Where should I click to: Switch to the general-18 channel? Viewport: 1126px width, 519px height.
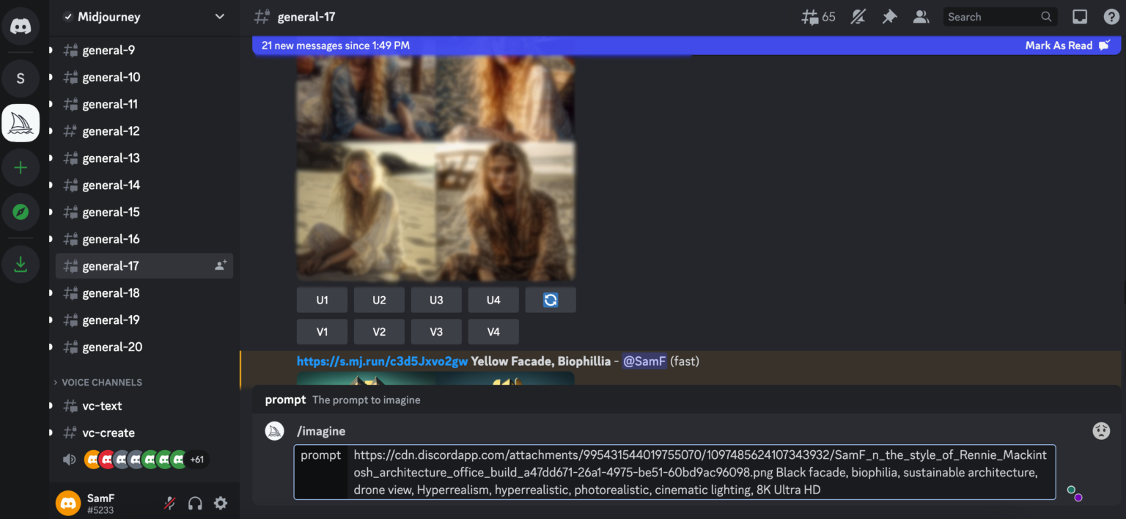point(111,293)
